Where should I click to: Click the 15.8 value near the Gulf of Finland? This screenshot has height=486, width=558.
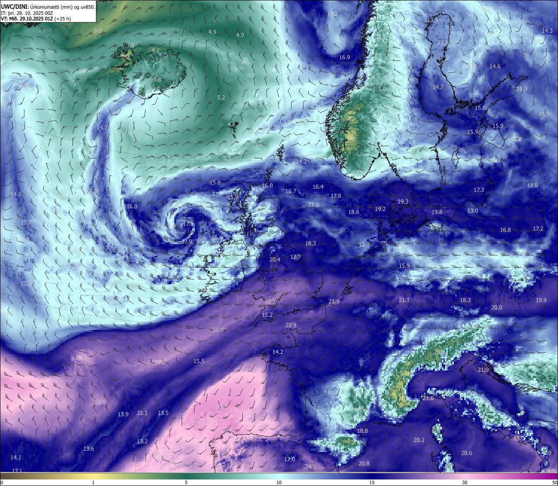click(480, 108)
